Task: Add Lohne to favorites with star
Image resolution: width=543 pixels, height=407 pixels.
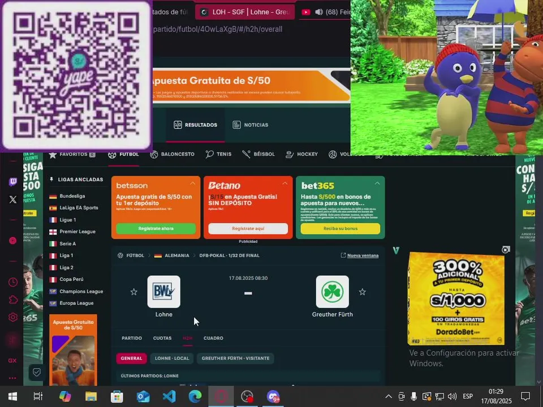Action: pos(134,292)
